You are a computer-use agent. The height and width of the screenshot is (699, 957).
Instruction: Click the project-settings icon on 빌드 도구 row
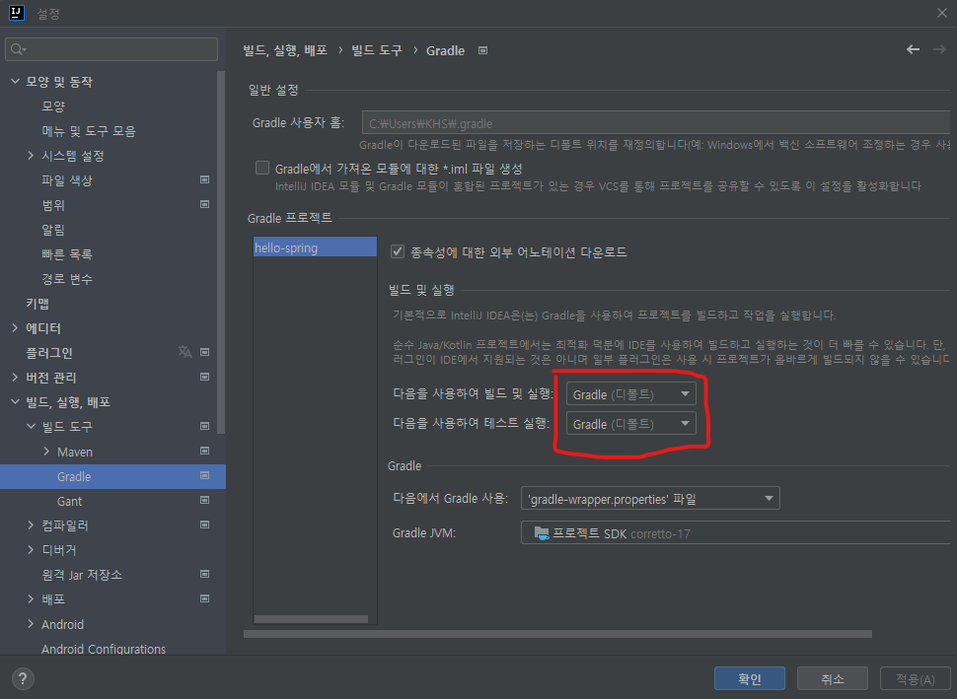pyautogui.click(x=205, y=426)
